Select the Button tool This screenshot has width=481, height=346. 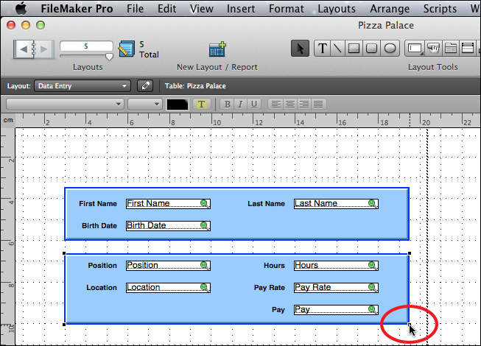pos(433,49)
